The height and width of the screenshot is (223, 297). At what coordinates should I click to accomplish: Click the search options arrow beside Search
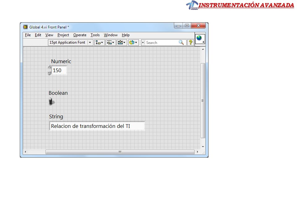click(143, 43)
